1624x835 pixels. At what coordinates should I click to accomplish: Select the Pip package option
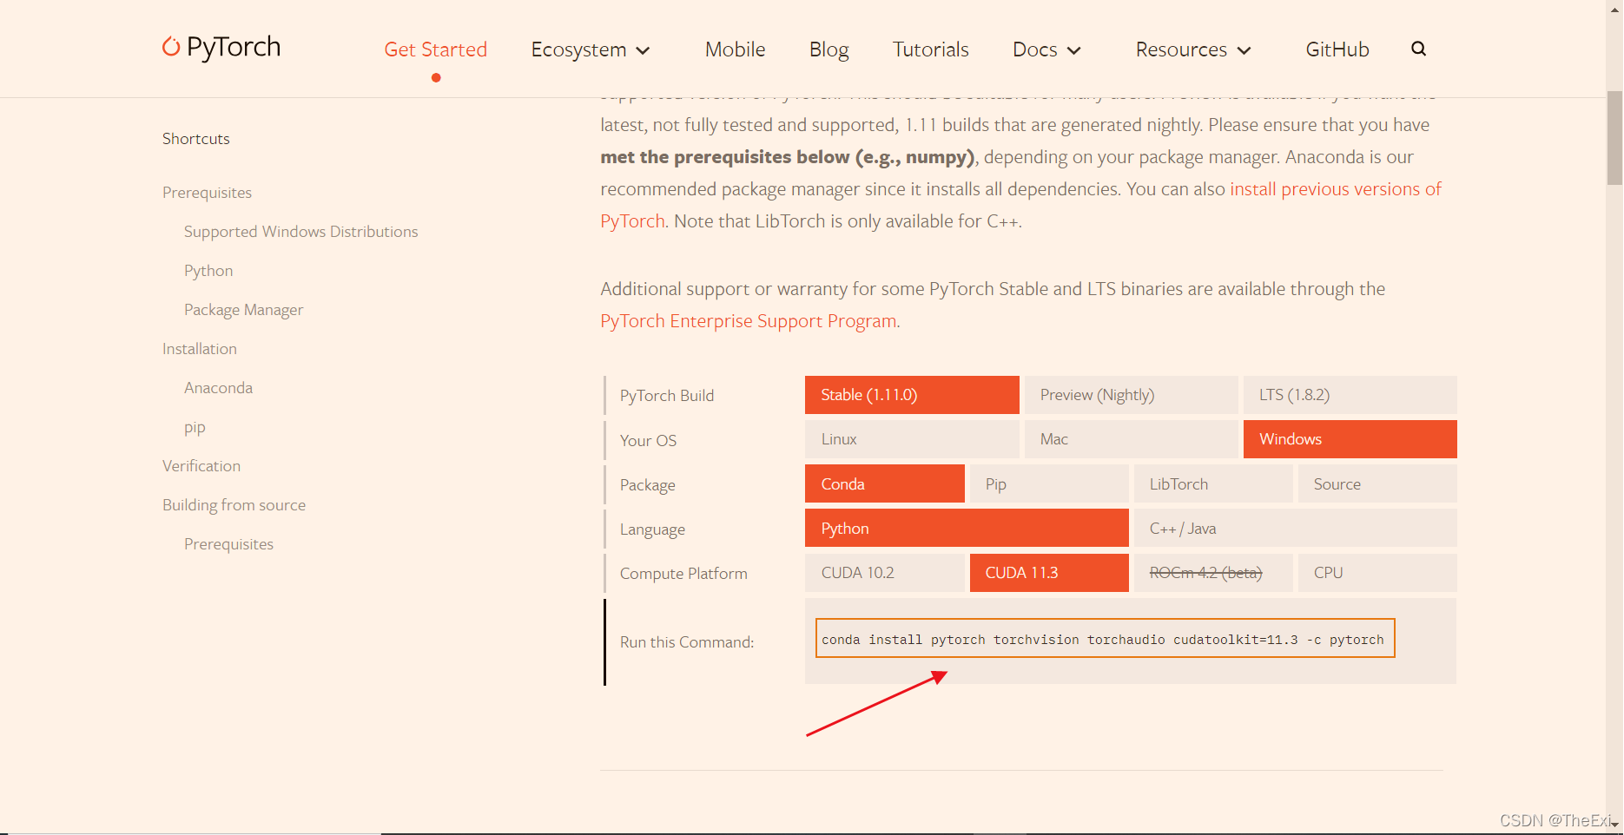coord(1048,483)
